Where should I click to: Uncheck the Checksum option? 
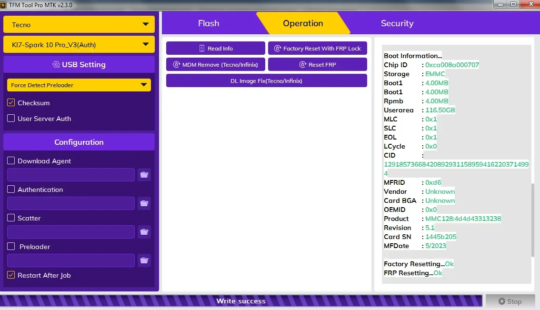pos(11,103)
